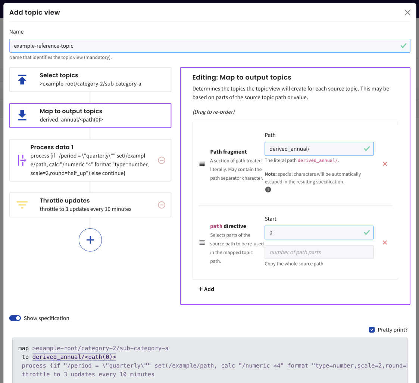Delete the path directive row
This screenshot has height=383, width=419.
coord(385,243)
